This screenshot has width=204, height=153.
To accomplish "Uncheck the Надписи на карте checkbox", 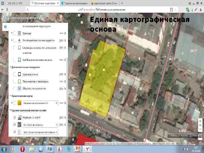I will click(x=15, y=118).
